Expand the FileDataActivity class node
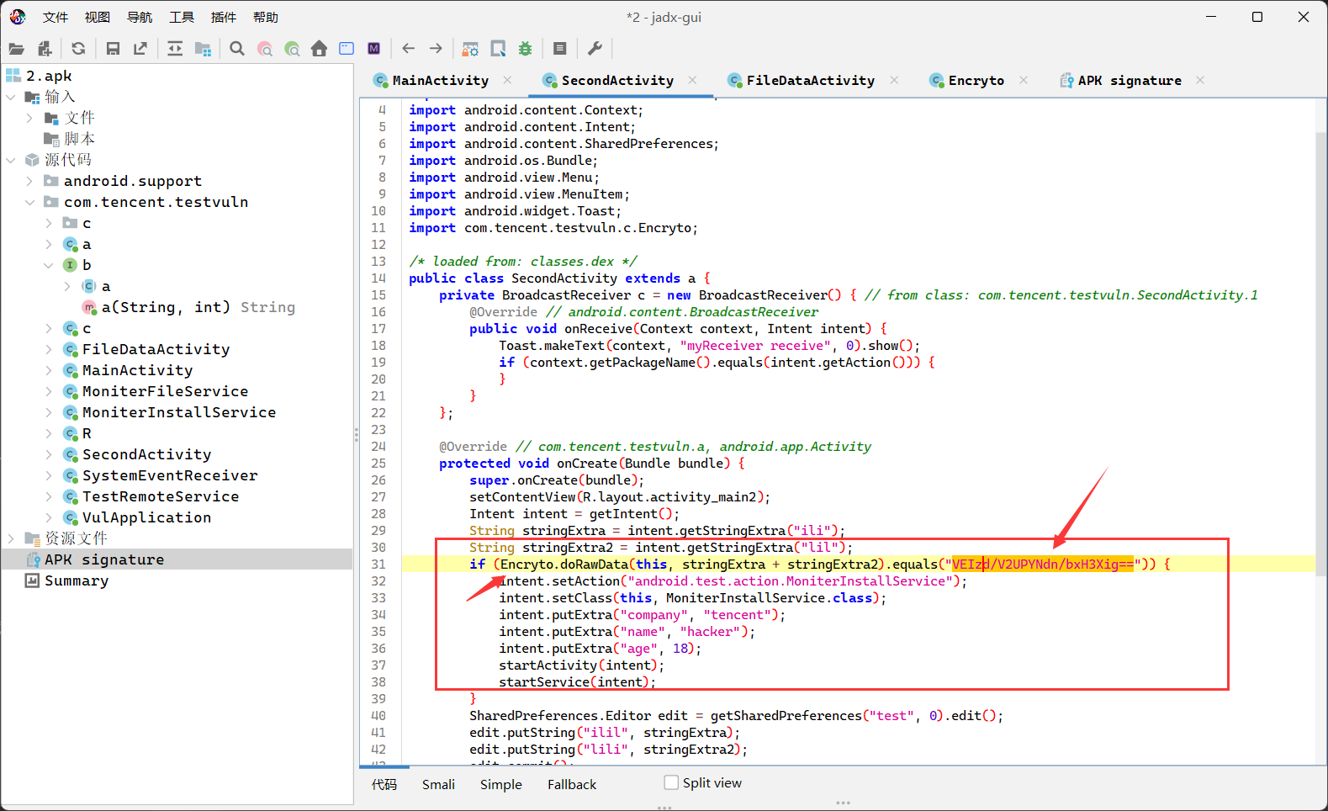The width and height of the screenshot is (1328, 811). [48, 349]
